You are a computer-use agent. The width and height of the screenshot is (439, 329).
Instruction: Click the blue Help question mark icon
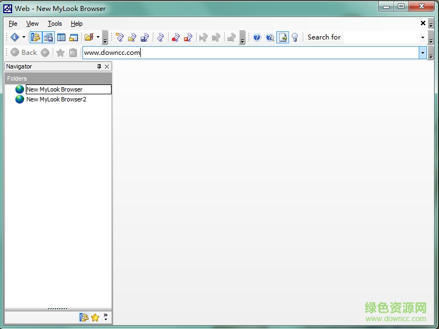(x=257, y=37)
